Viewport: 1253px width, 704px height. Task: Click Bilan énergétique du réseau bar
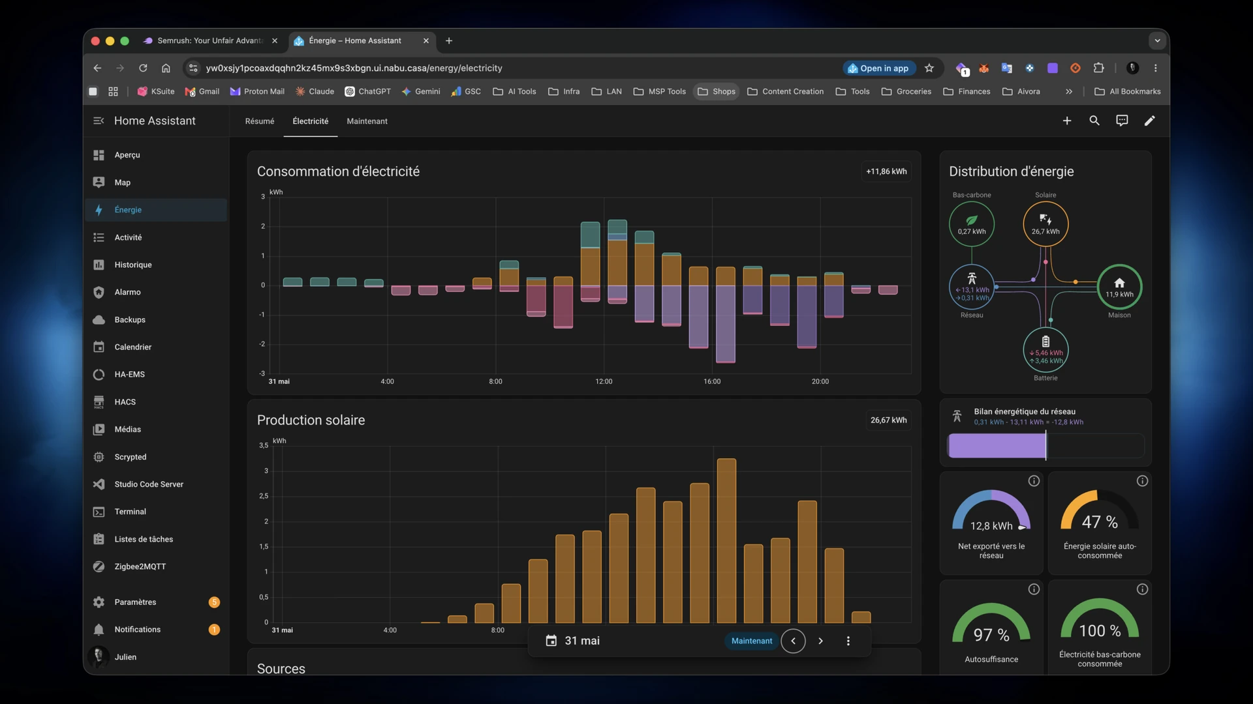click(x=1045, y=446)
